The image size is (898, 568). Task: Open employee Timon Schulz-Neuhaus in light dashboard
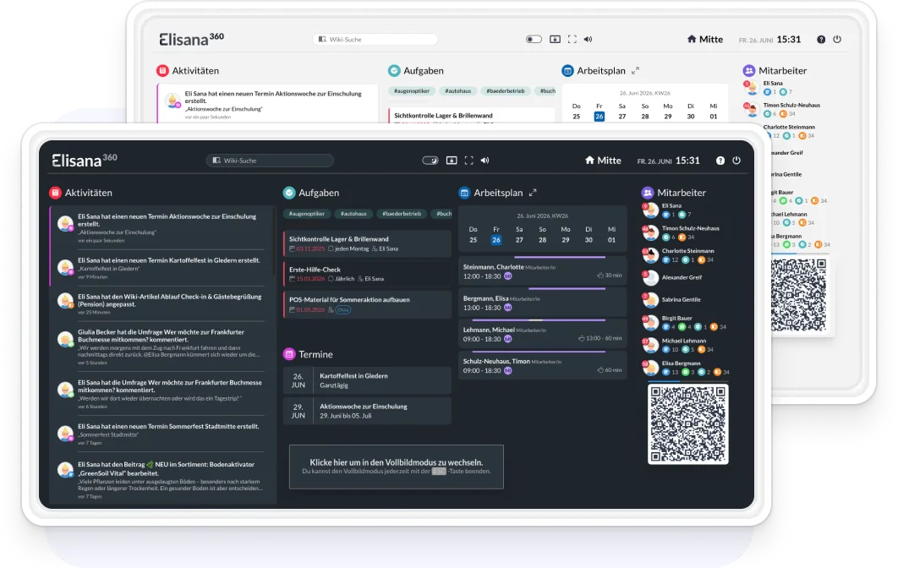point(782,109)
